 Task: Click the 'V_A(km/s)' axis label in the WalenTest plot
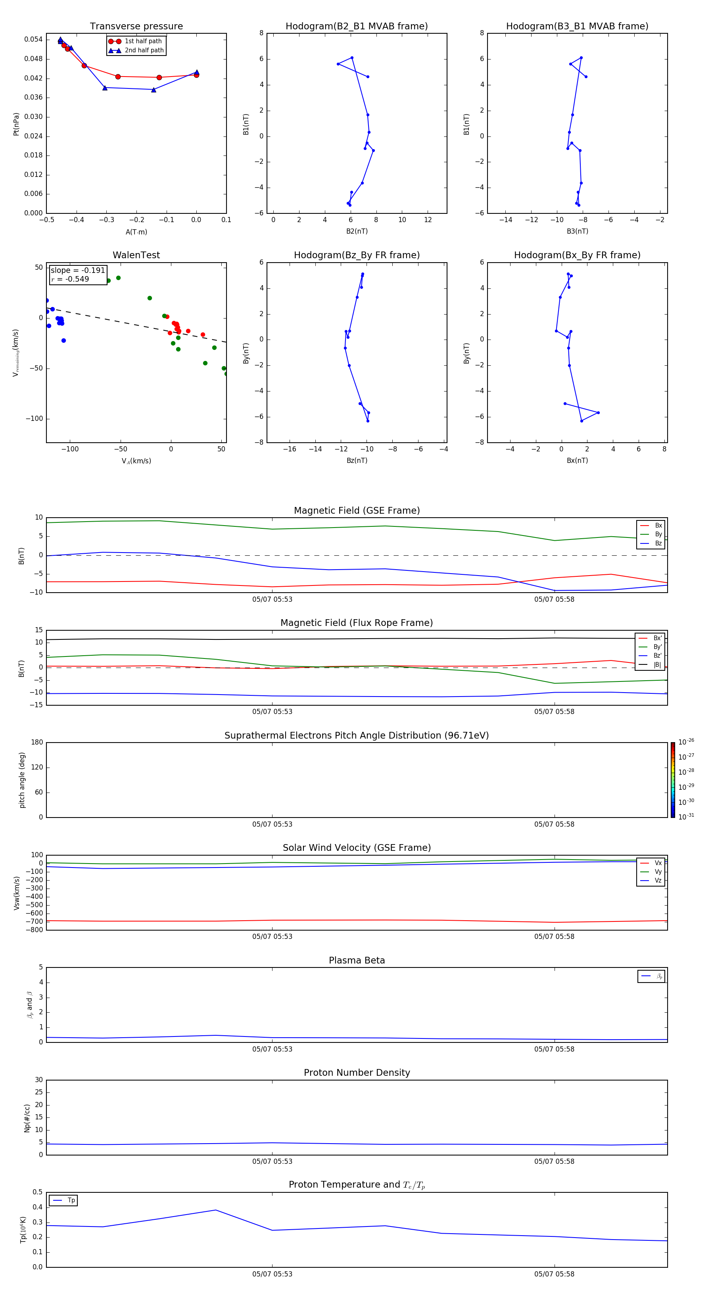[136, 461]
